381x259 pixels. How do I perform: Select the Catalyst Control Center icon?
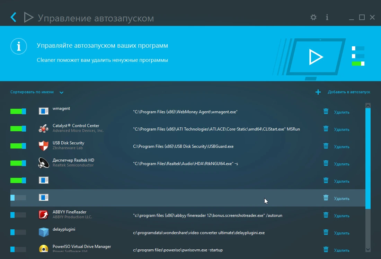tap(44, 128)
